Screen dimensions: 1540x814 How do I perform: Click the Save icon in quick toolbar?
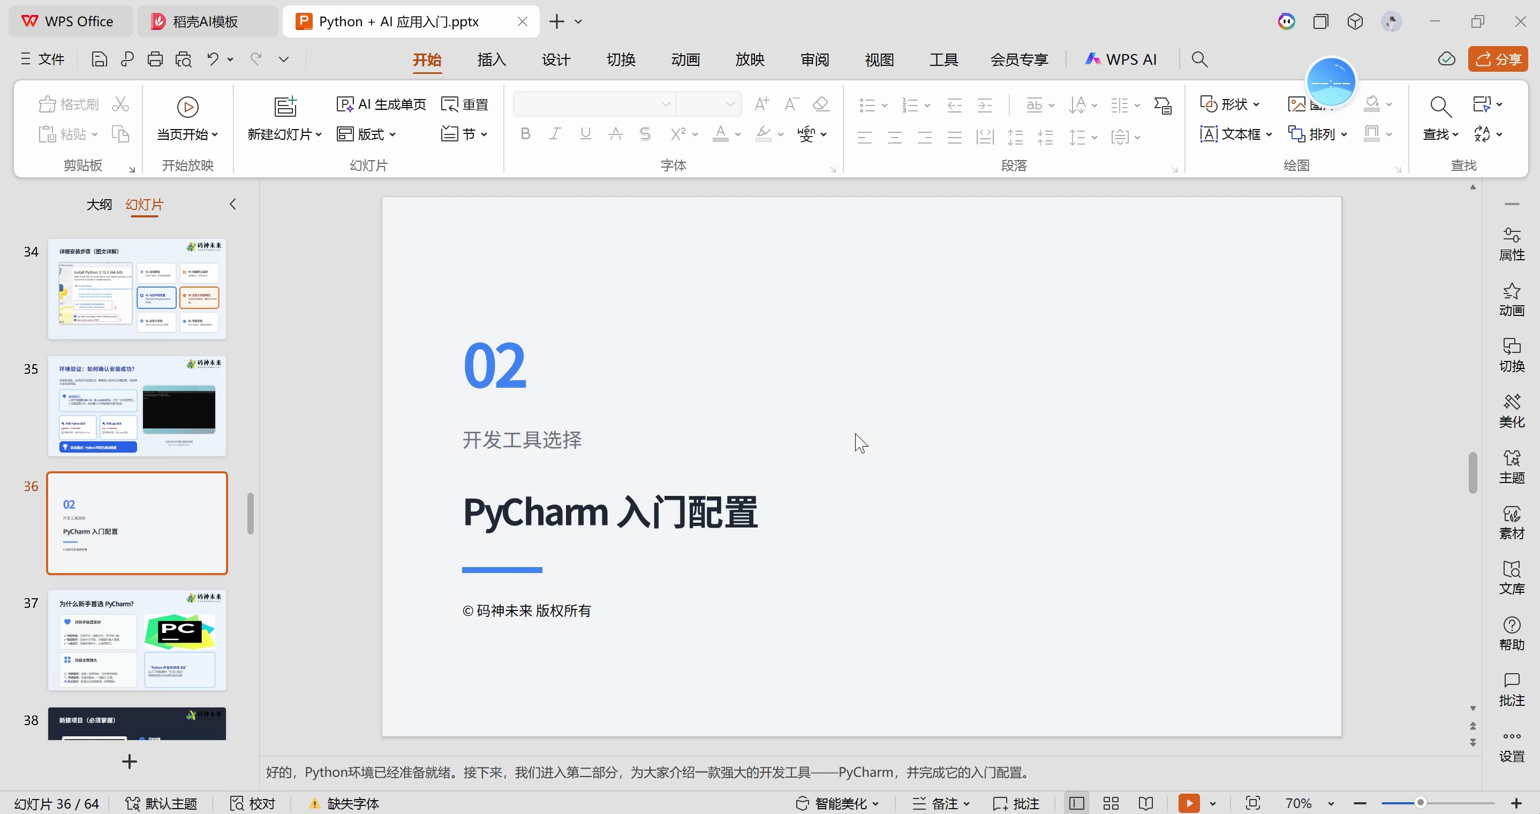pyautogui.click(x=99, y=59)
